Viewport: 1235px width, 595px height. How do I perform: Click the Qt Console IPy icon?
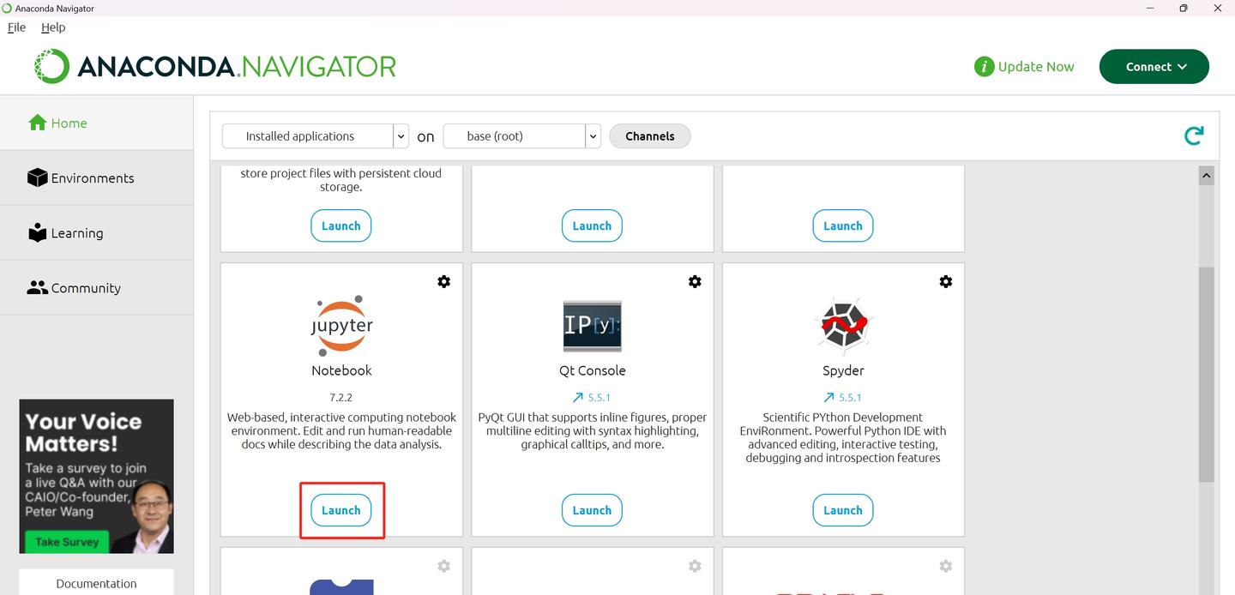pos(592,326)
